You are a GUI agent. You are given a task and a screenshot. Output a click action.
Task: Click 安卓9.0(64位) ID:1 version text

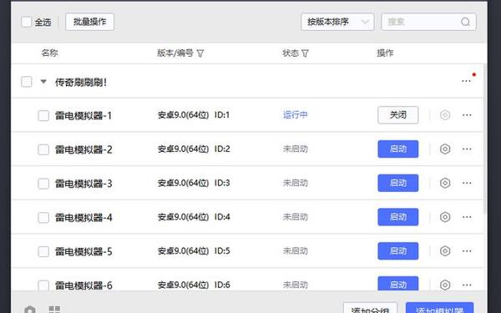point(194,115)
